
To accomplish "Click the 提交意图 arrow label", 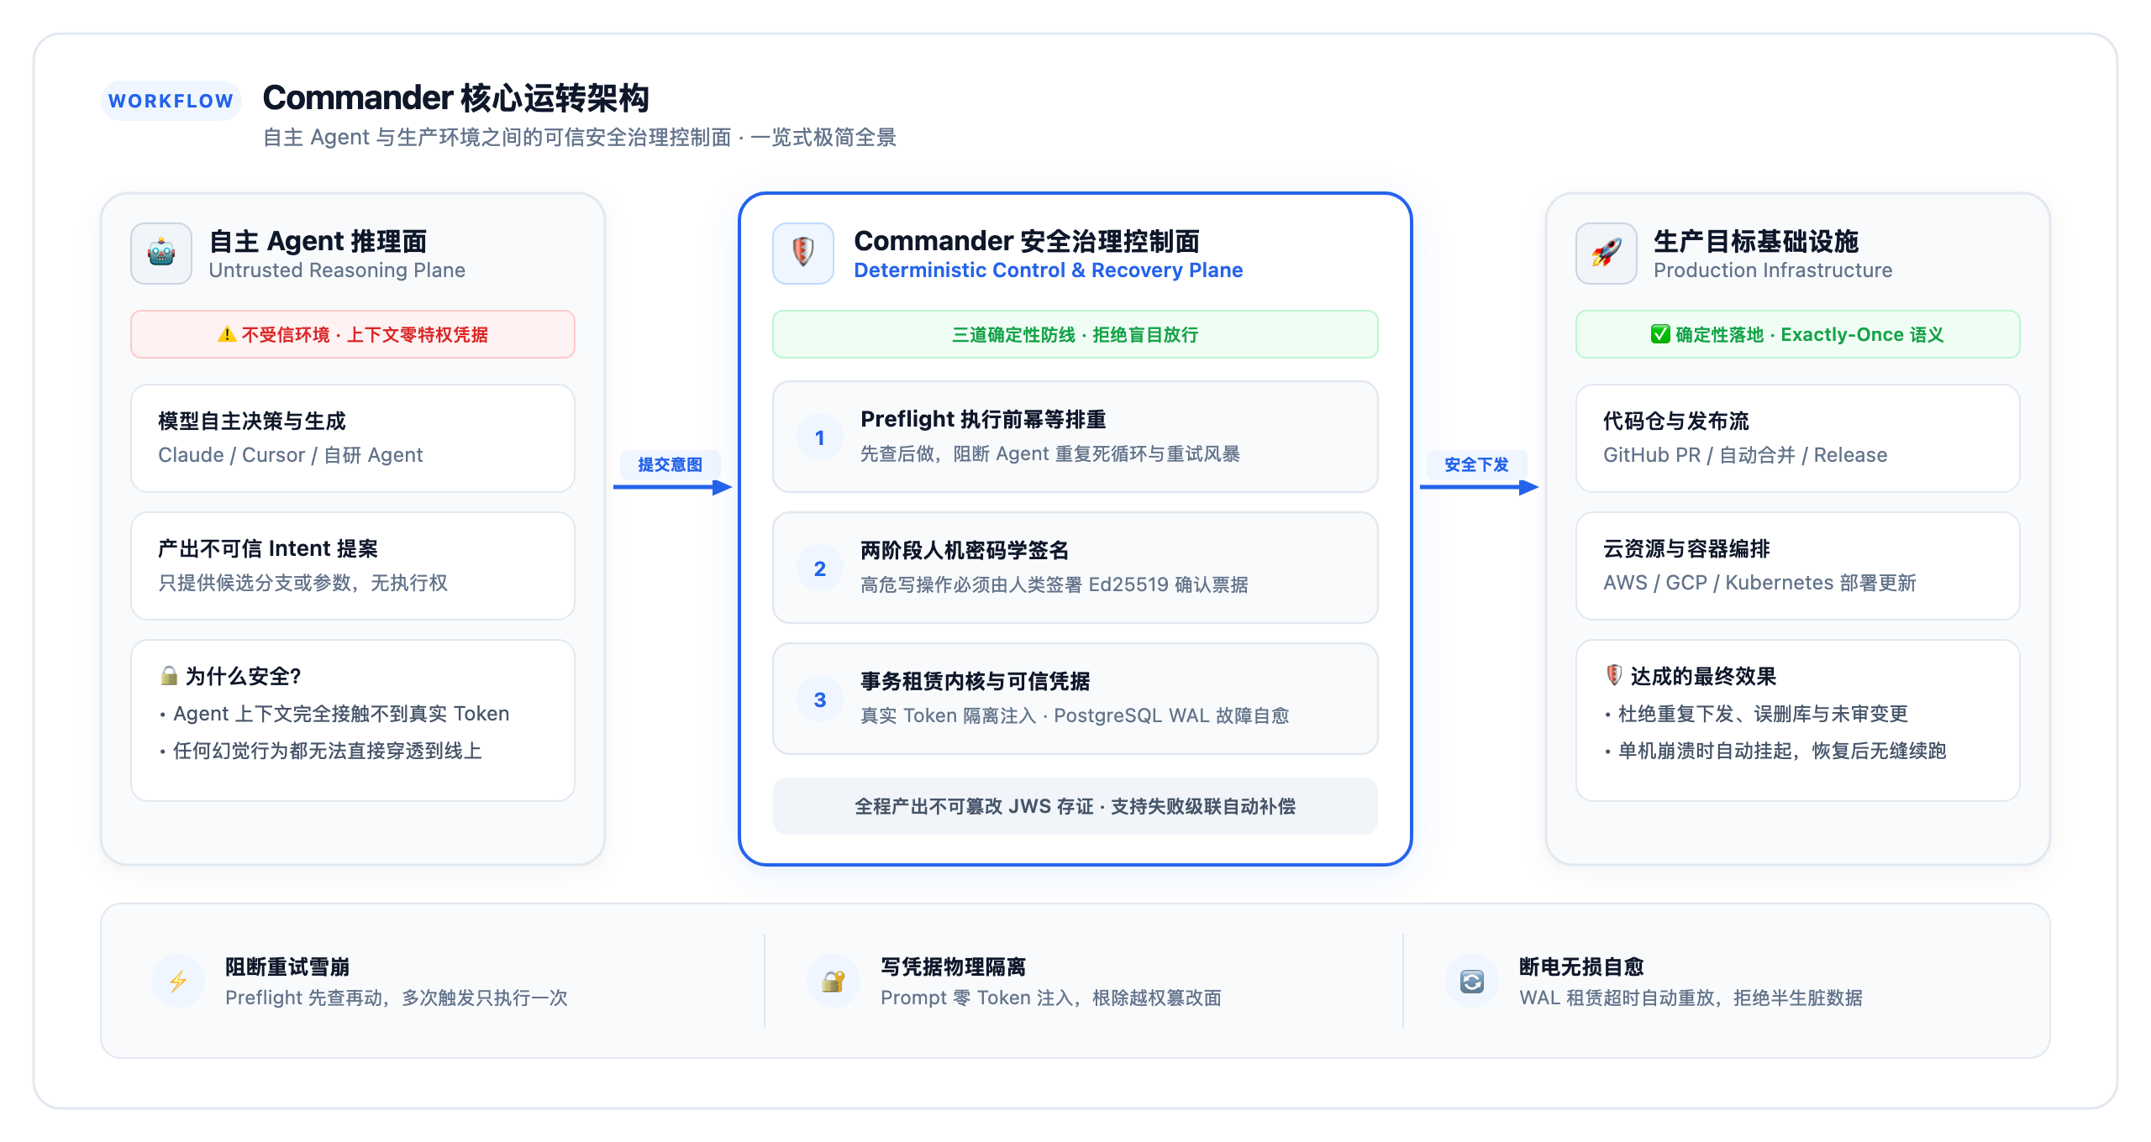I will point(670,464).
